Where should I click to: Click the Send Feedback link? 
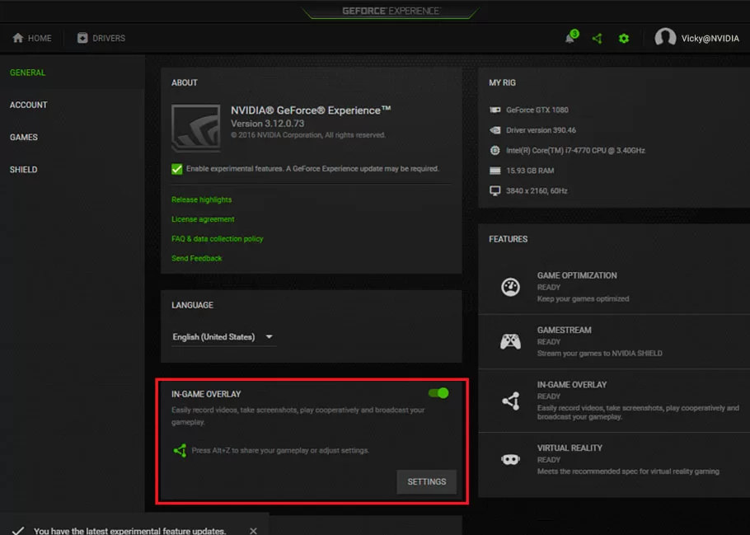tap(197, 258)
